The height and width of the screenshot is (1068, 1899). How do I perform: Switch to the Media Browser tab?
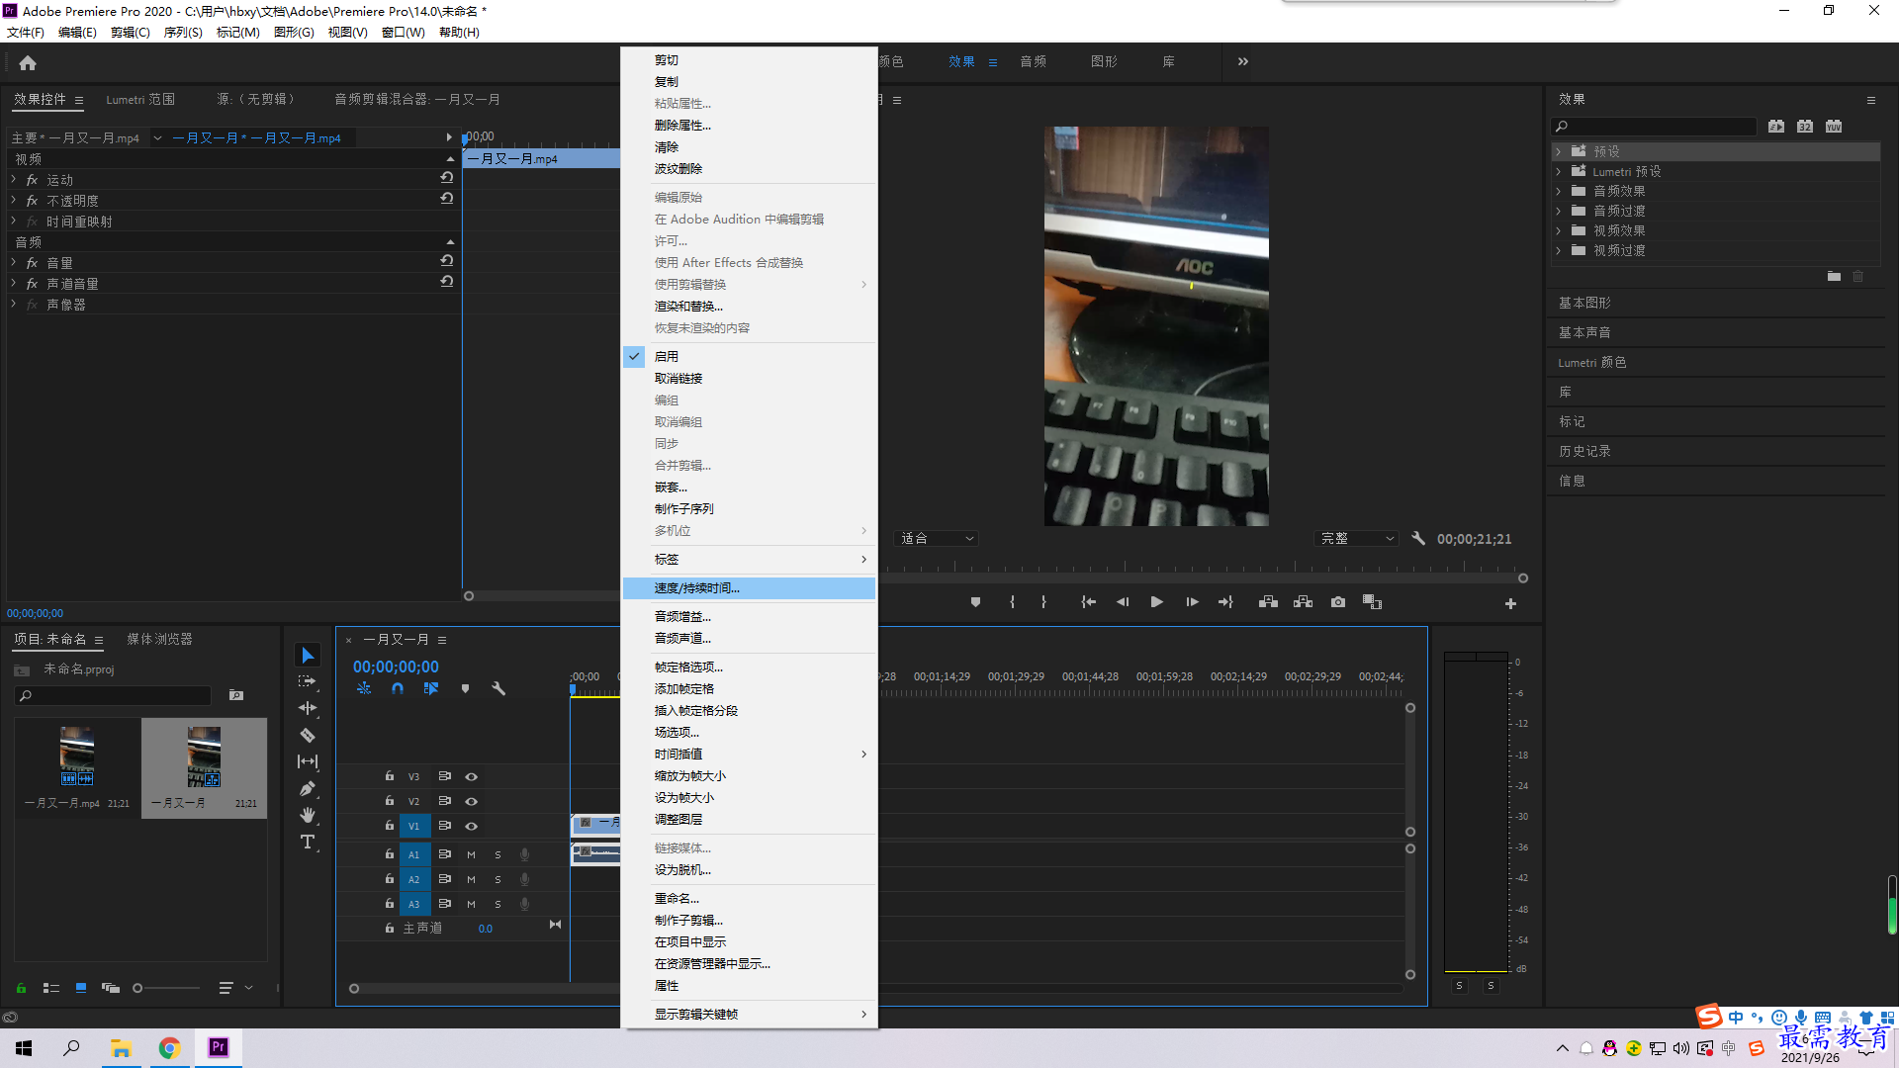(x=159, y=639)
